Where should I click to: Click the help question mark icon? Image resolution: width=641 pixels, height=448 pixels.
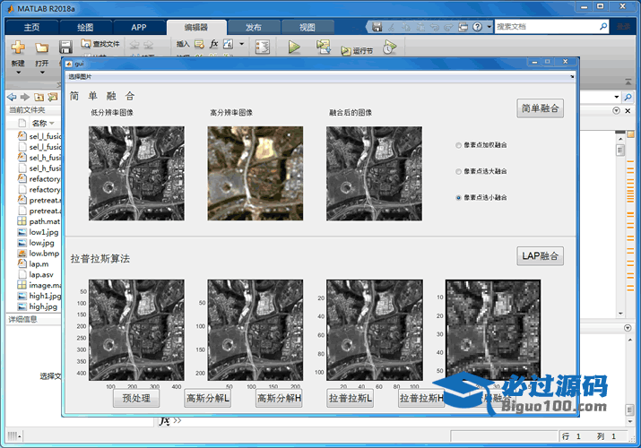tap(477, 27)
